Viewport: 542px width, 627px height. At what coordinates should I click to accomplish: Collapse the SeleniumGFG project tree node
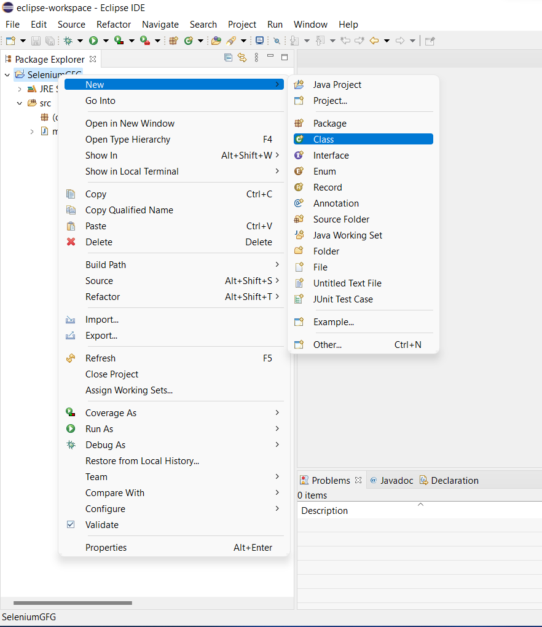pyautogui.click(x=7, y=75)
